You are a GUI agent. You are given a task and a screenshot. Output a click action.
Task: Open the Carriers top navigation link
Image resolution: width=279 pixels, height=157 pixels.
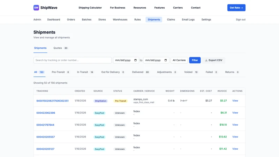(x=178, y=8)
